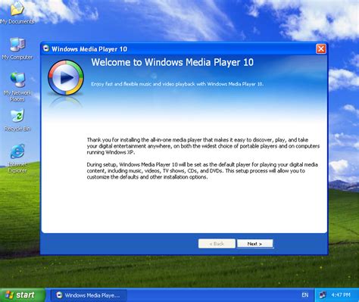
Task: Click the 'Enjoy fast and flexible' subtitle text
Action: pyautogui.click(x=177, y=84)
